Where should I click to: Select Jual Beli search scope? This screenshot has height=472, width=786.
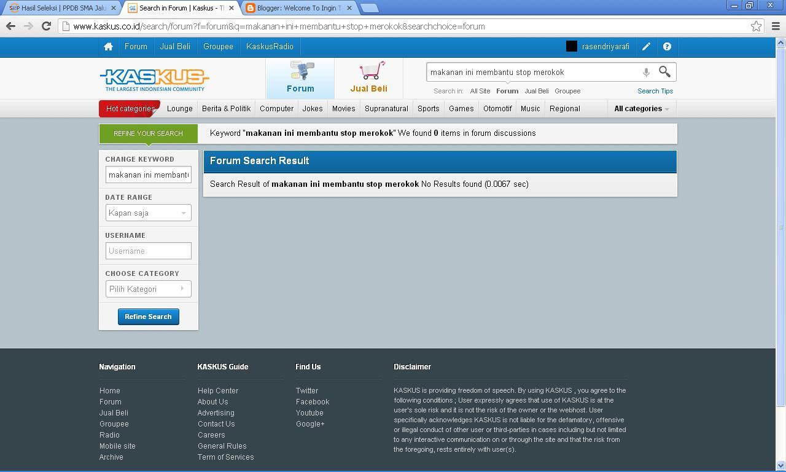[x=537, y=91]
